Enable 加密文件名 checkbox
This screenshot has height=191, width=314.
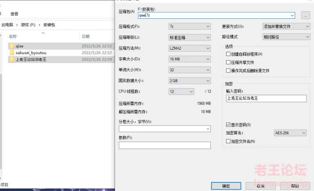click(228, 141)
